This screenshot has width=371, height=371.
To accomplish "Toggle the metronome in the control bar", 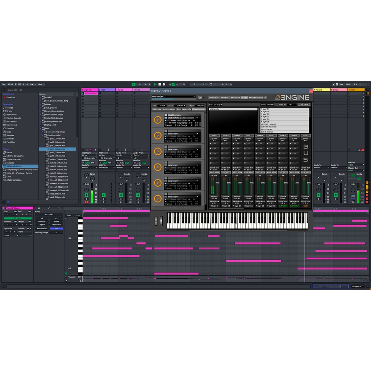I will pyautogui.click(x=32, y=84).
